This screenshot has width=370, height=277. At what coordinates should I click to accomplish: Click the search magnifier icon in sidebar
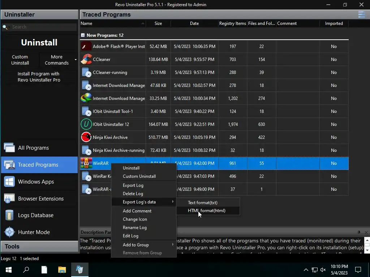point(5,27)
